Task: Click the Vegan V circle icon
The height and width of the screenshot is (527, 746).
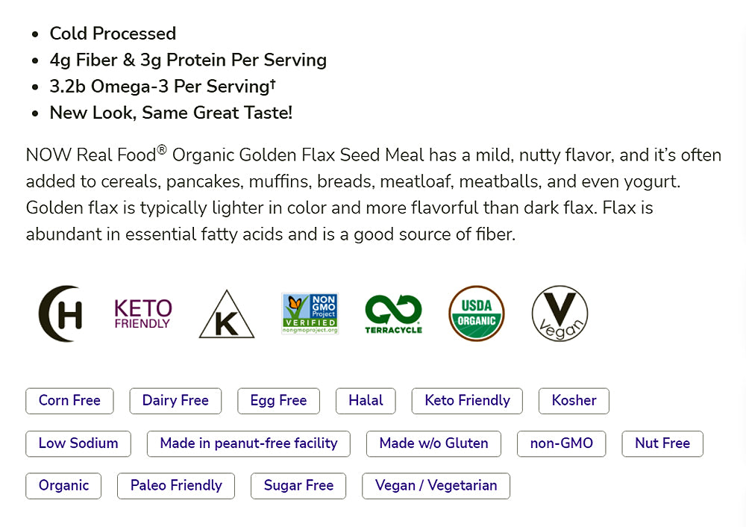Action: coord(559,314)
